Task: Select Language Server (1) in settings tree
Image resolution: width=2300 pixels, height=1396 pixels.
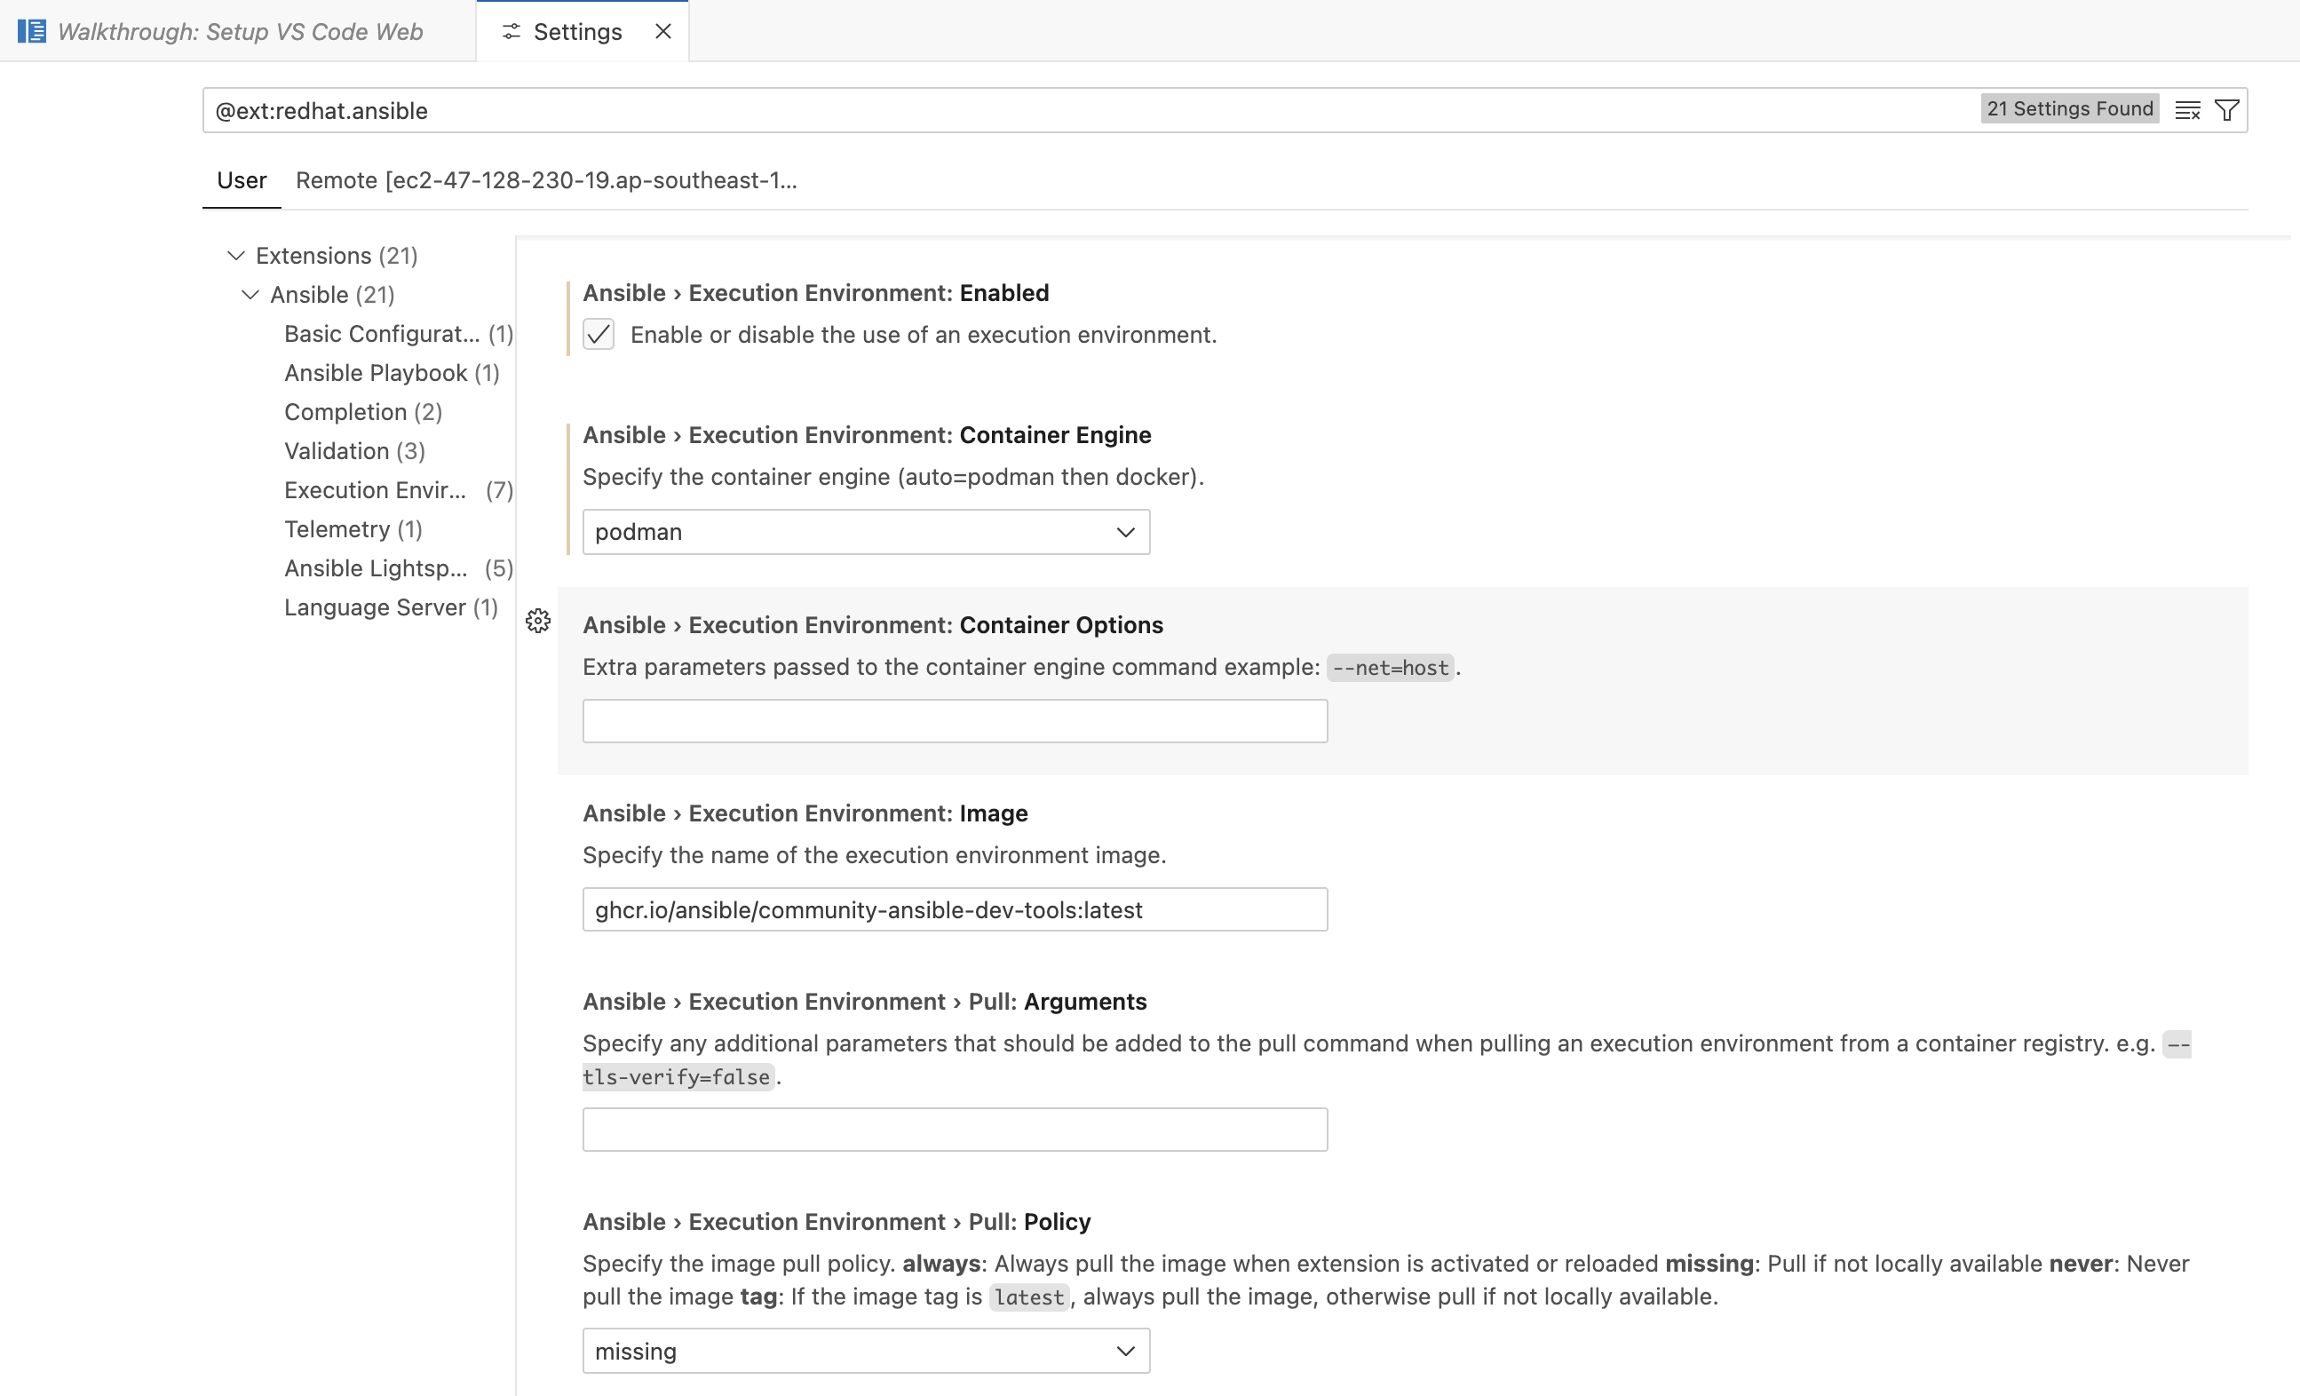Action: (391, 608)
